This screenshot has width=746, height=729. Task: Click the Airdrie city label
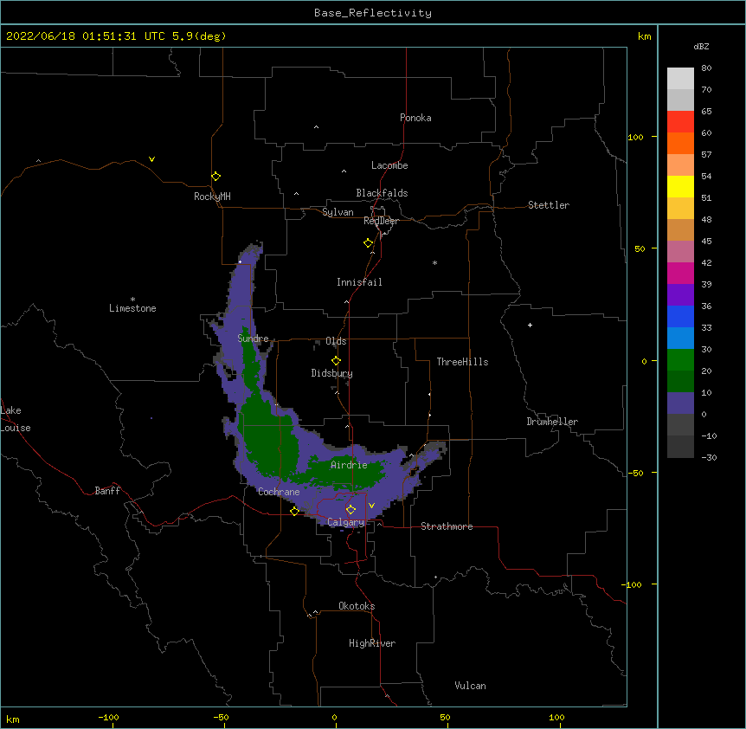tap(349, 465)
